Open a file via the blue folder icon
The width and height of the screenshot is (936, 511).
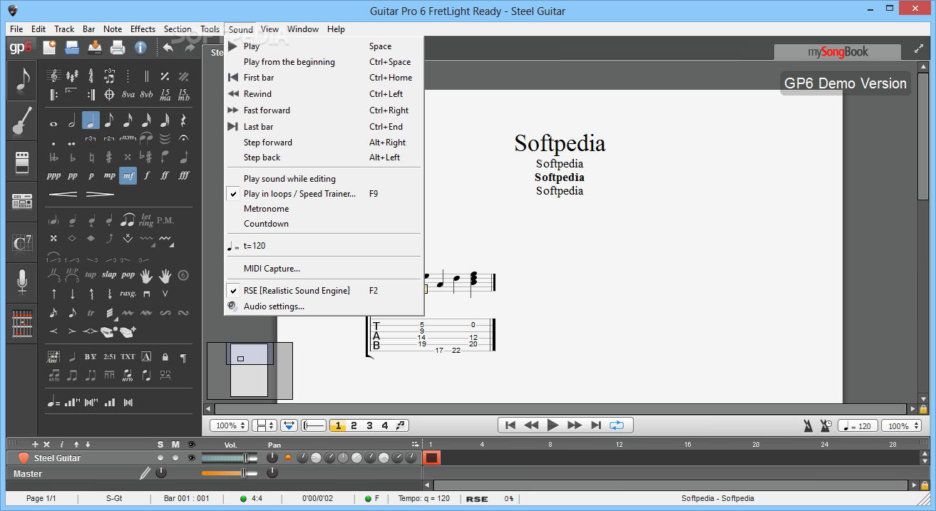coord(72,48)
